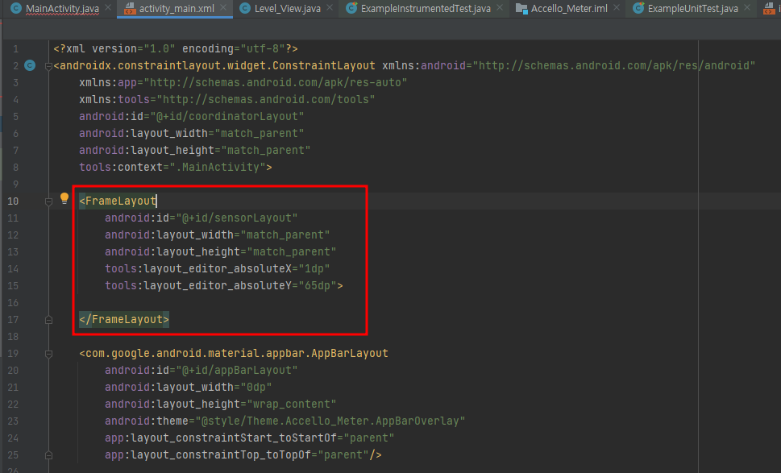Click the "@+id/coordinatorLayout" id value

[x=226, y=116]
